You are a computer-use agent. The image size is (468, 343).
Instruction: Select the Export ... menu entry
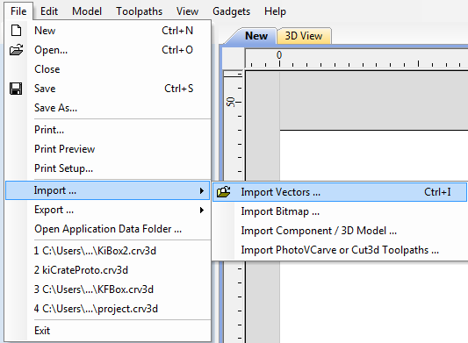(x=108, y=210)
